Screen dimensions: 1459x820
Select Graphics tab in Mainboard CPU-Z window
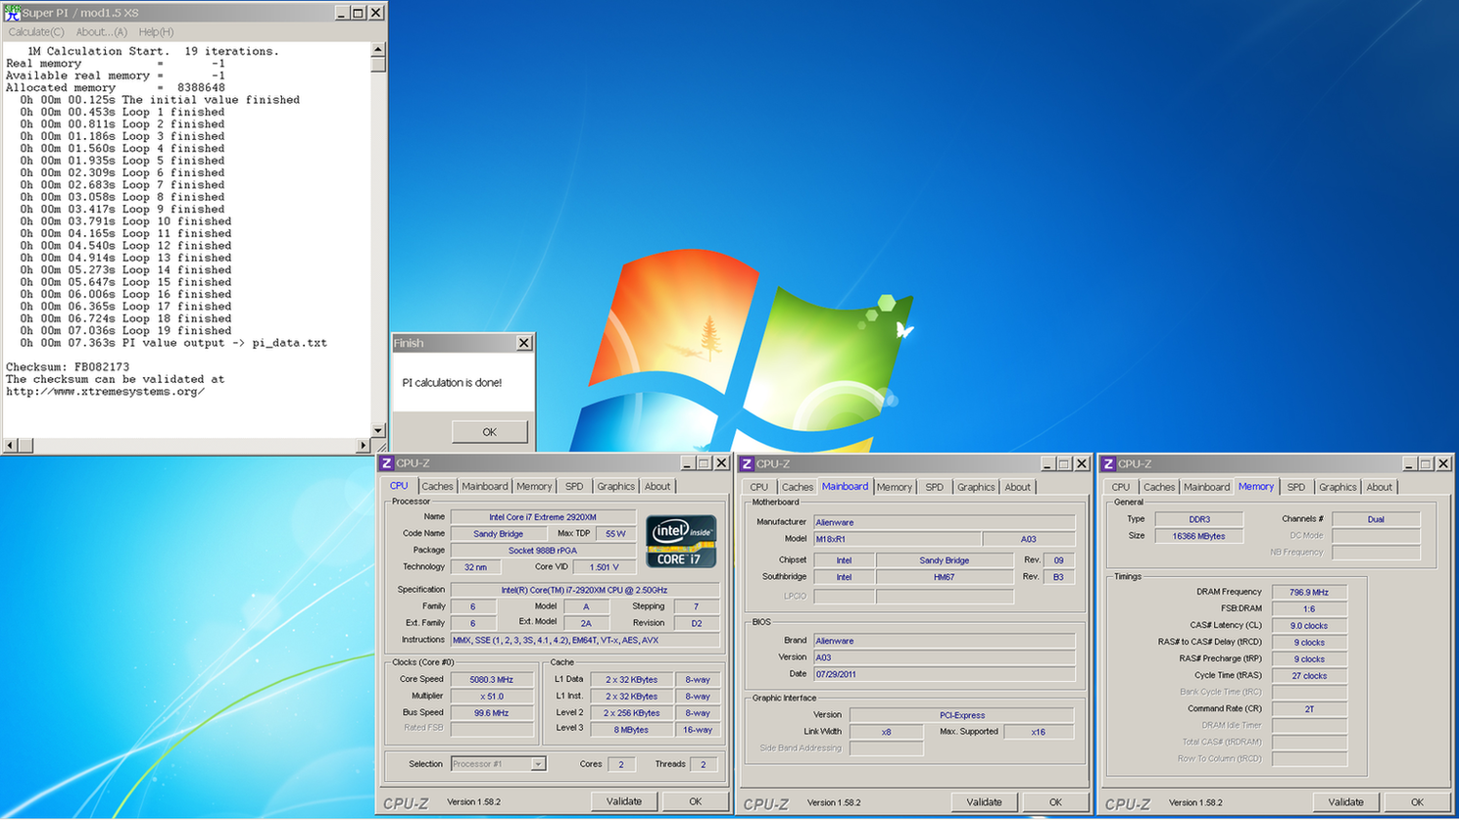pos(976,488)
